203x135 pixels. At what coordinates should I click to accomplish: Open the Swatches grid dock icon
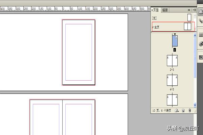200,57
